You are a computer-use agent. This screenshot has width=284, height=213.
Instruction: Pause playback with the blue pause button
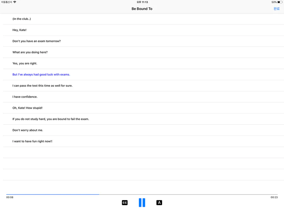(142, 203)
